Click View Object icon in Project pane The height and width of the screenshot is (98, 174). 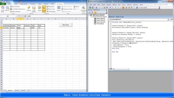click(x=92, y=12)
